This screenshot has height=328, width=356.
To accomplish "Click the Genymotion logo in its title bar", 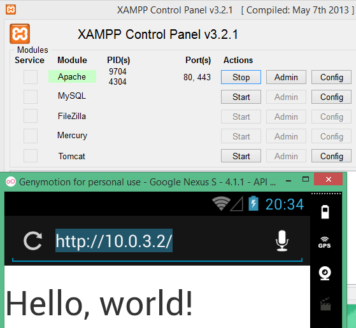I will [11, 182].
